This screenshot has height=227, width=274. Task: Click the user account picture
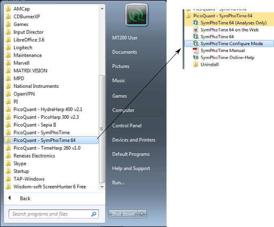pyautogui.click(x=136, y=15)
